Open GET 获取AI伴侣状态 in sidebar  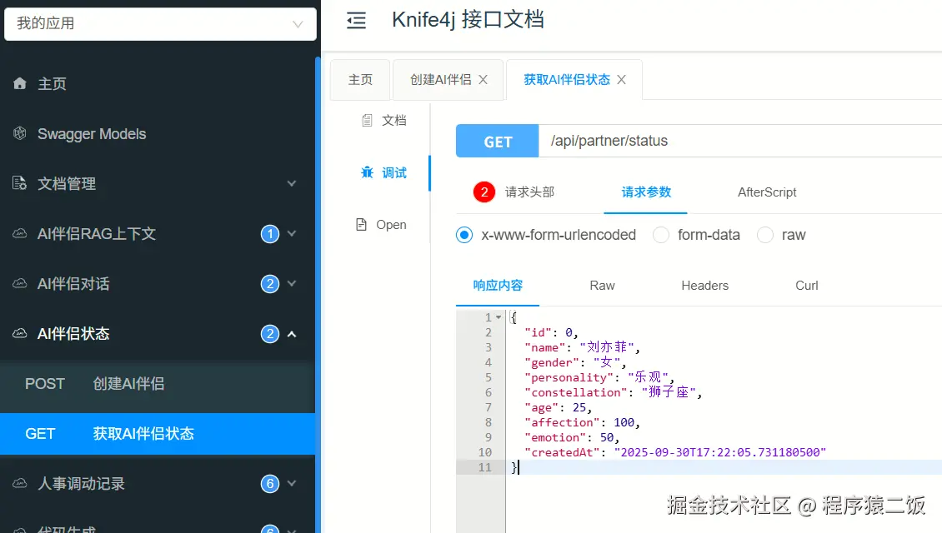tap(158, 433)
